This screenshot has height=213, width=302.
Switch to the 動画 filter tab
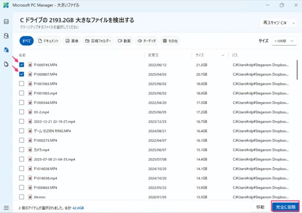tap(124, 41)
